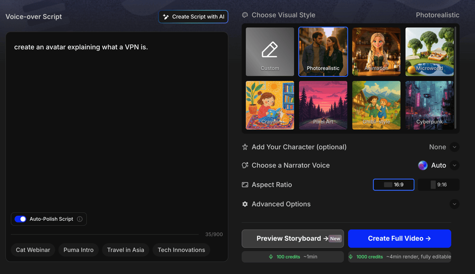Choose the Tech Innovations sample

(181, 250)
